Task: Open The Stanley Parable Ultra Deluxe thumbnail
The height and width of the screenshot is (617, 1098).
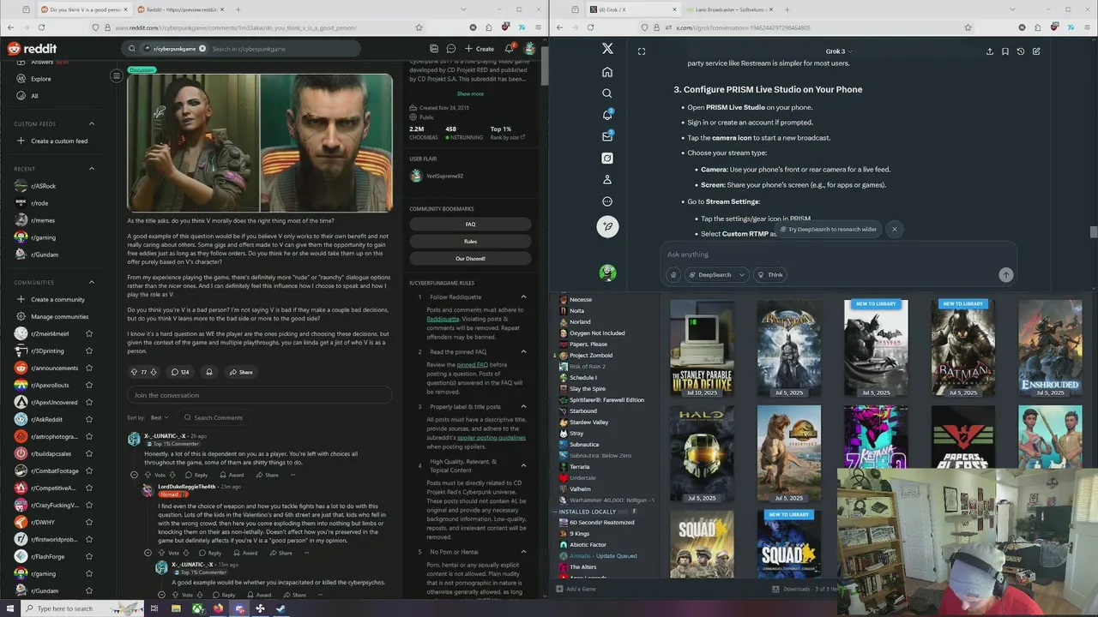Action: pos(702,348)
